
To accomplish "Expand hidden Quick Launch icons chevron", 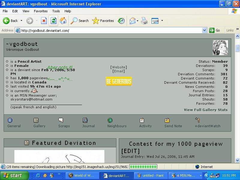I will (x=59, y=174).
